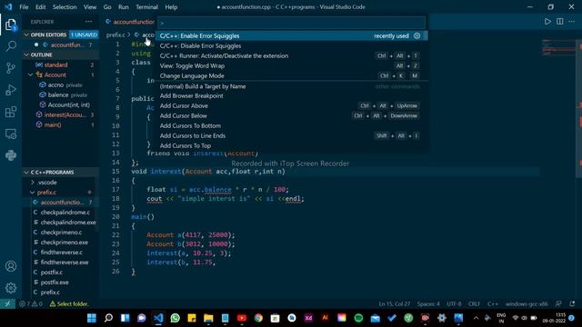Run C/C++ Runner Activate/Deactivate the extension
Image resolution: width=582 pixels, height=327 pixels.
point(291,55)
